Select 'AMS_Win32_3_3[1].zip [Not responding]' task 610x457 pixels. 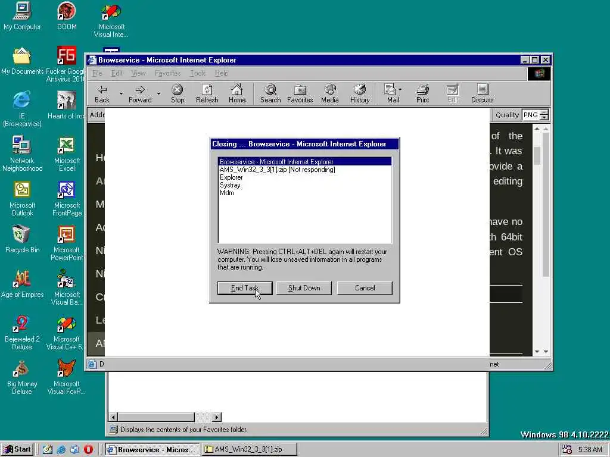[x=305, y=170]
